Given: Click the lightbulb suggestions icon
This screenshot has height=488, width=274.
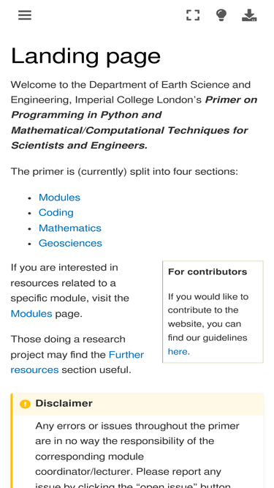Looking at the screenshot, I should (x=221, y=15).
